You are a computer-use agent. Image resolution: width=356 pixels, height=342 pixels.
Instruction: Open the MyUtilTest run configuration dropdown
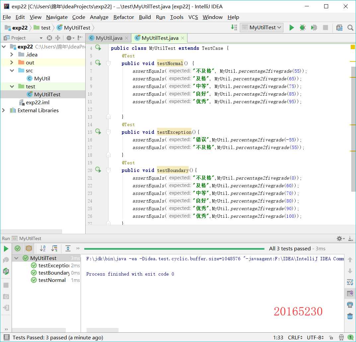[x=261, y=28]
